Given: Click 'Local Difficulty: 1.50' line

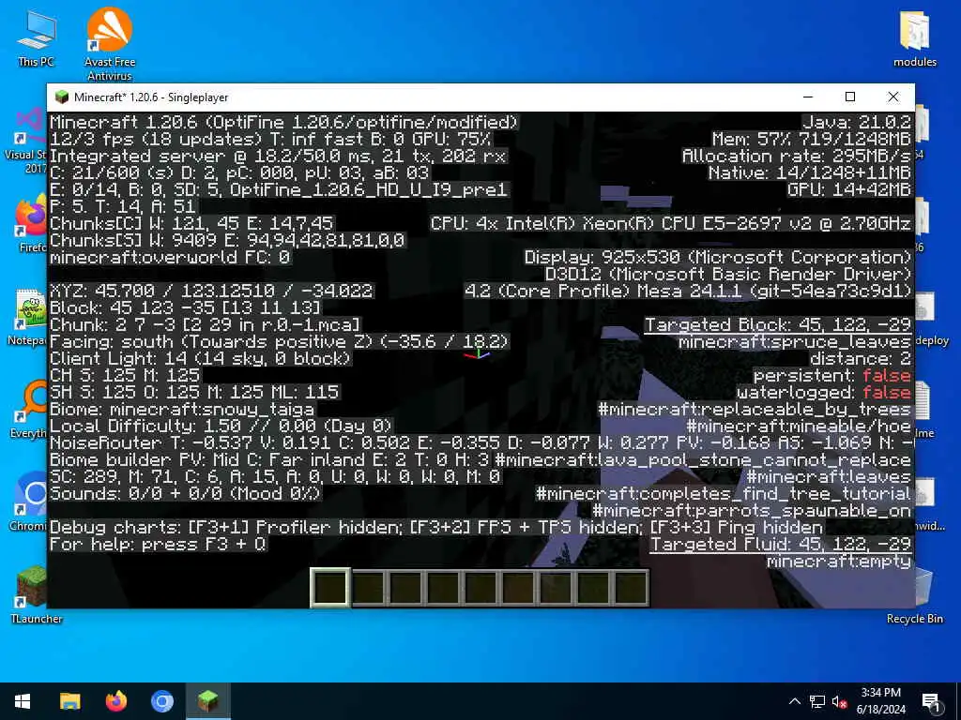Looking at the screenshot, I should (221, 426).
